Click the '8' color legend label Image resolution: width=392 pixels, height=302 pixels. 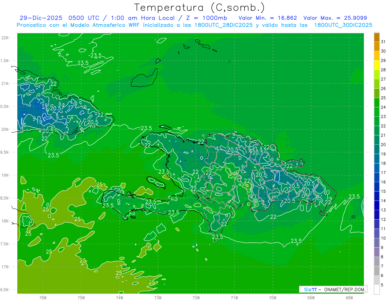(x=382, y=257)
